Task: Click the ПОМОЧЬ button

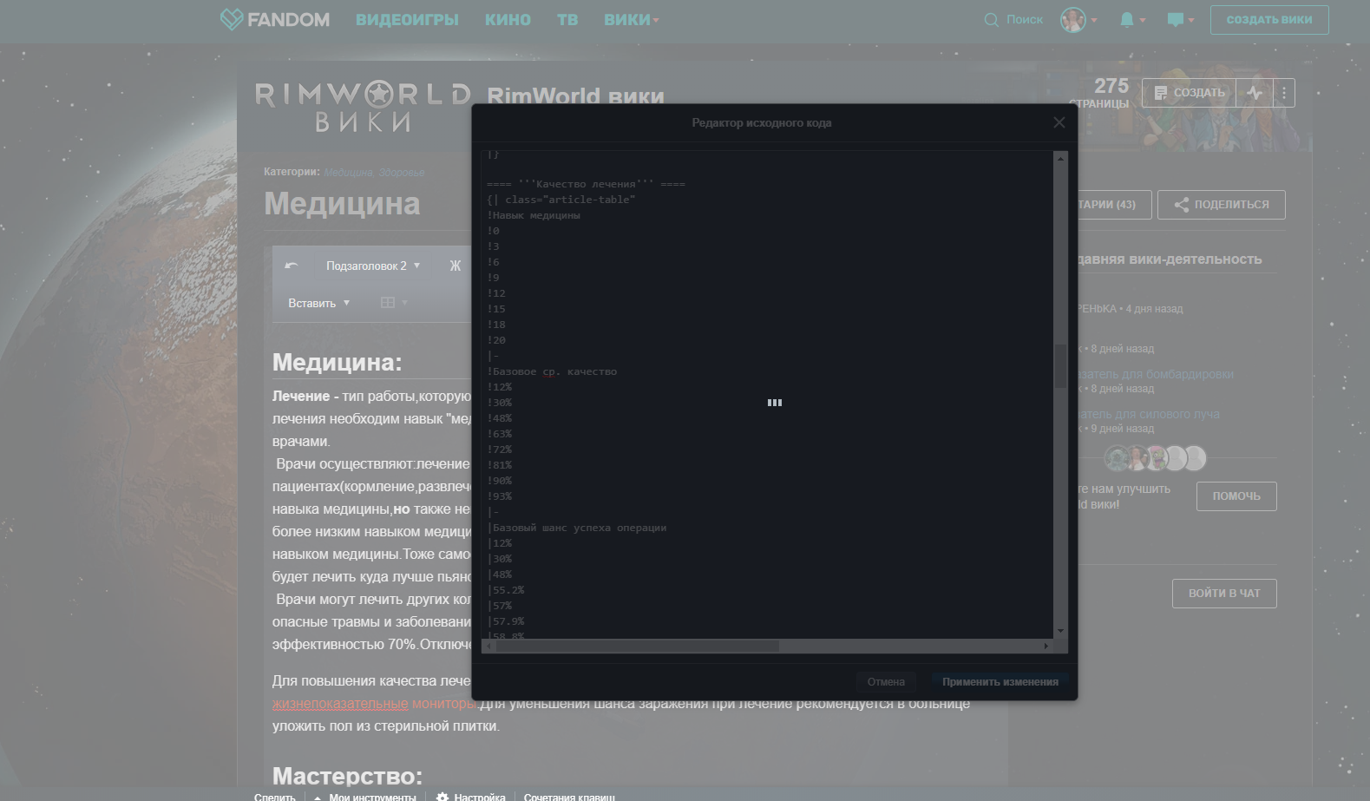Action: pos(1236,496)
